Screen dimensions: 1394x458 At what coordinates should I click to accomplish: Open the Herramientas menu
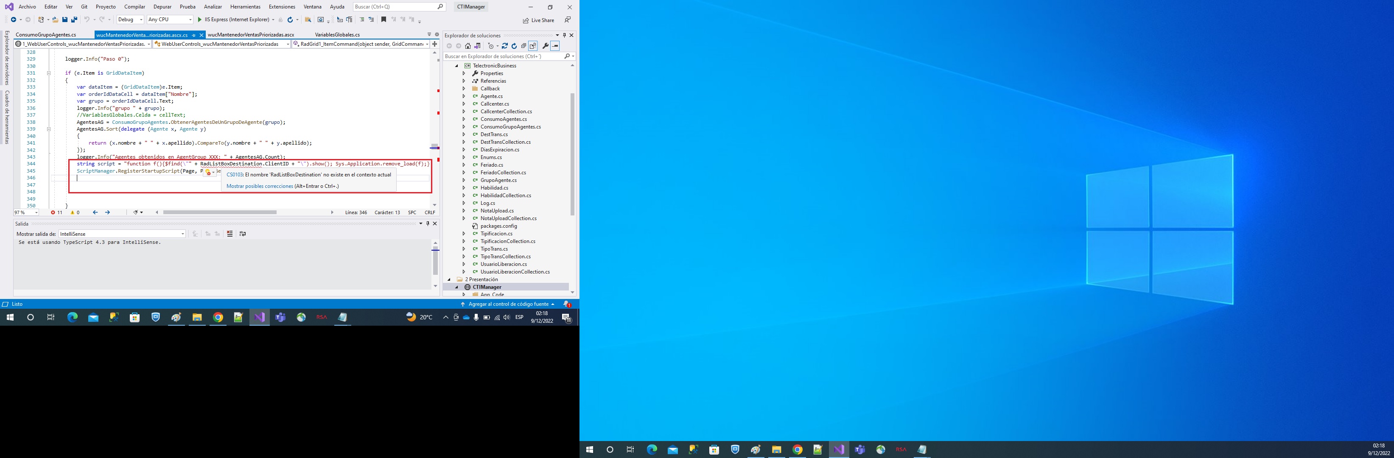pos(245,7)
